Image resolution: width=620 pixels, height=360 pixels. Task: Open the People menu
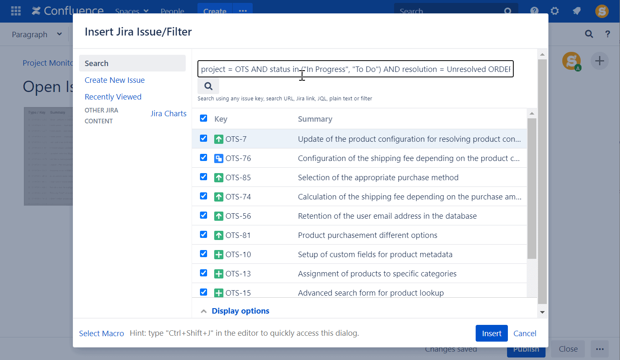172,11
